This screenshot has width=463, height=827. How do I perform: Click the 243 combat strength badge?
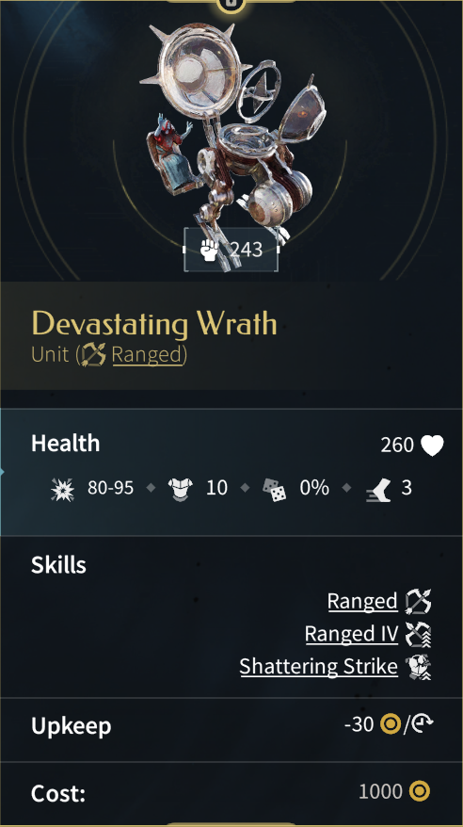pyautogui.click(x=231, y=250)
